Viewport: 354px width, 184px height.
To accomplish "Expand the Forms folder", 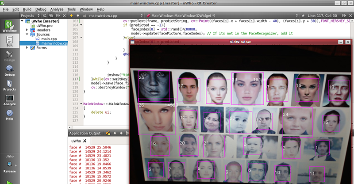I will pos(27,48).
